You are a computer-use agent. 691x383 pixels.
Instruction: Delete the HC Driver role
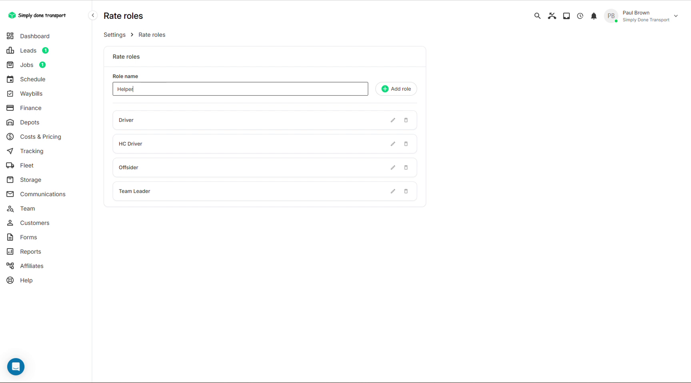point(406,144)
